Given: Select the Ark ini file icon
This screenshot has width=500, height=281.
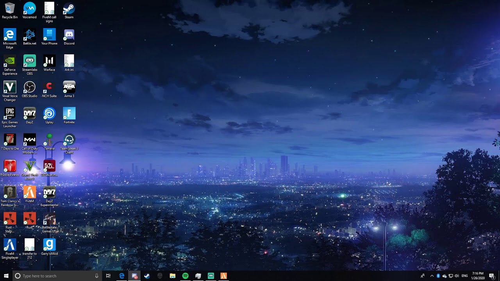Looking at the screenshot, I should pos(69,63).
